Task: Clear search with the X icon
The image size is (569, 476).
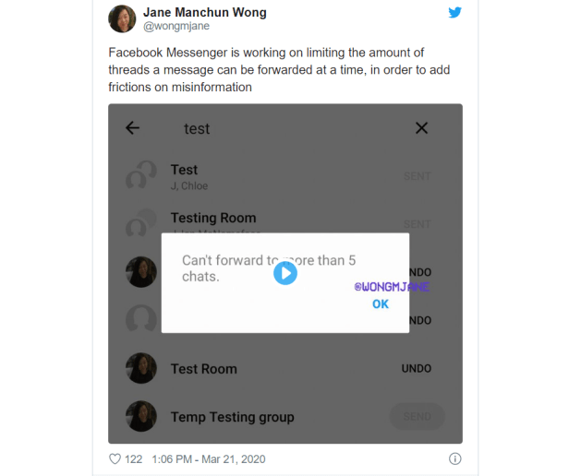Action: click(x=421, y=128)
